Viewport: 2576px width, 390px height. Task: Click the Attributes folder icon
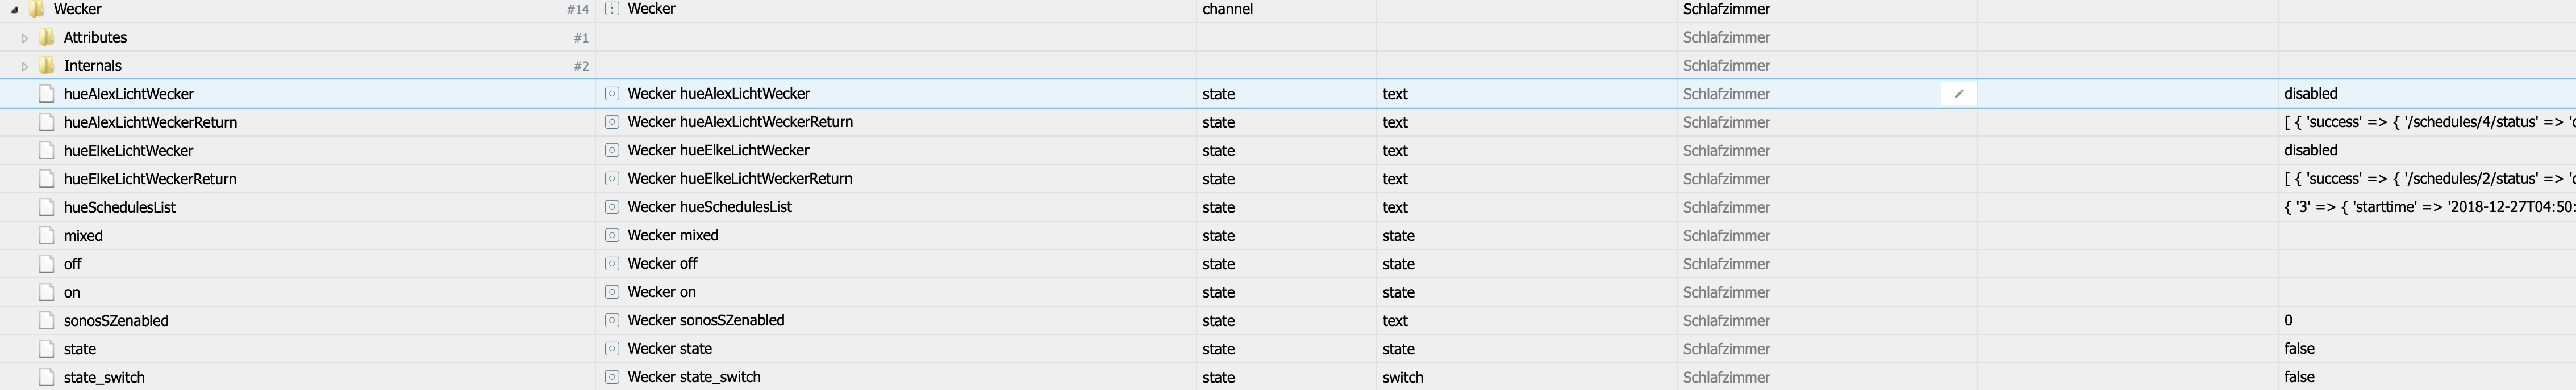tap(46, 38)
